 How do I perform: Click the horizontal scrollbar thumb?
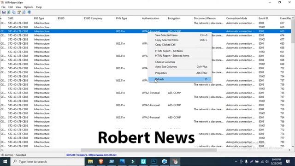point(149,150)
